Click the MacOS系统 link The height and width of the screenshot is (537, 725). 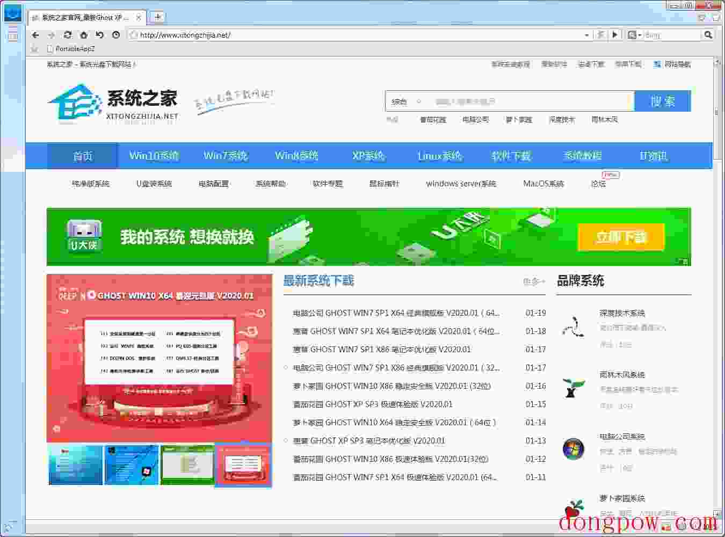(x=543, y=184)
